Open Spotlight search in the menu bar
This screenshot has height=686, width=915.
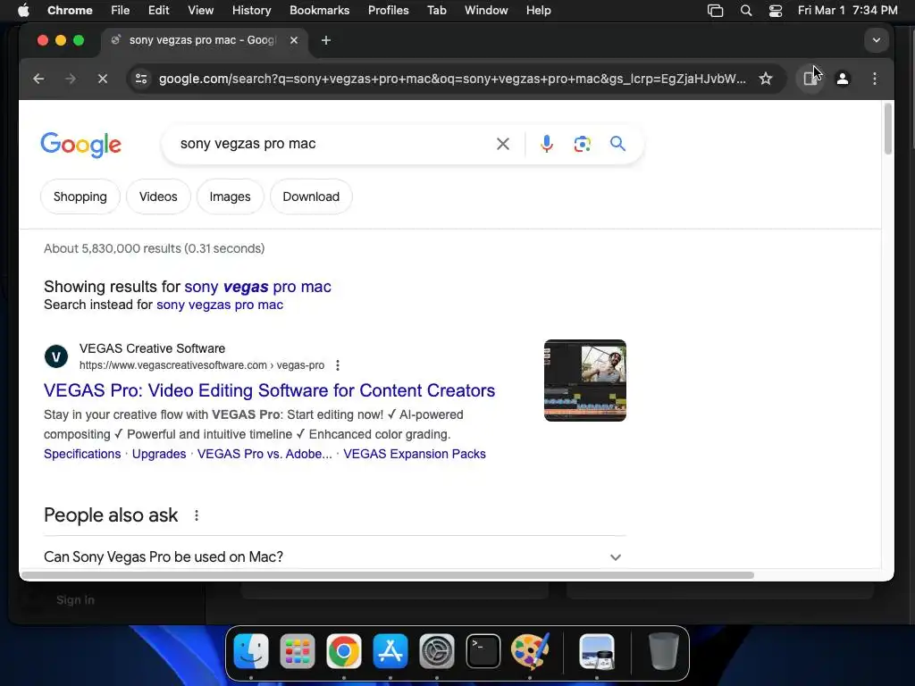click(x=746, y=11)
